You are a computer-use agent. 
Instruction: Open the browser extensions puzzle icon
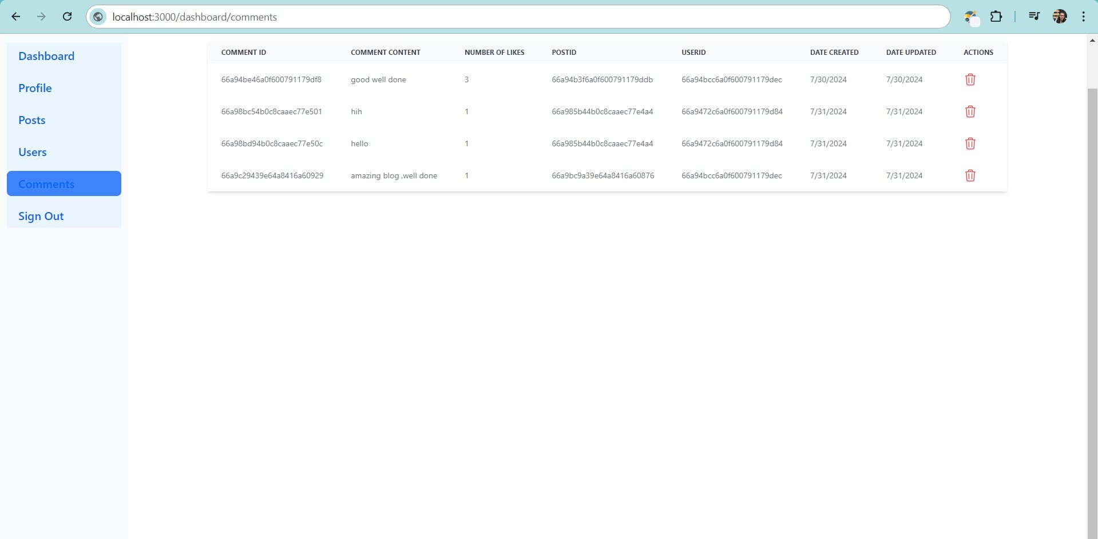[x=996, y=17]
